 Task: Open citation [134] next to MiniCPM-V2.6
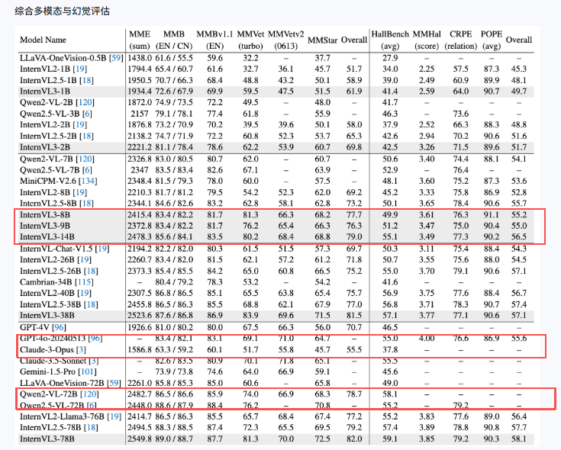tap(88, 181)
